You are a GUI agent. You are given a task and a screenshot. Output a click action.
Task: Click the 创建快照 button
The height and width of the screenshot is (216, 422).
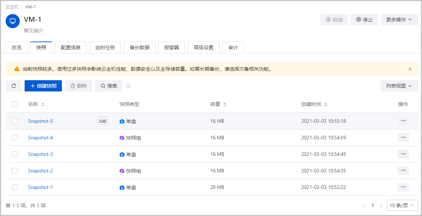(43, 85)
